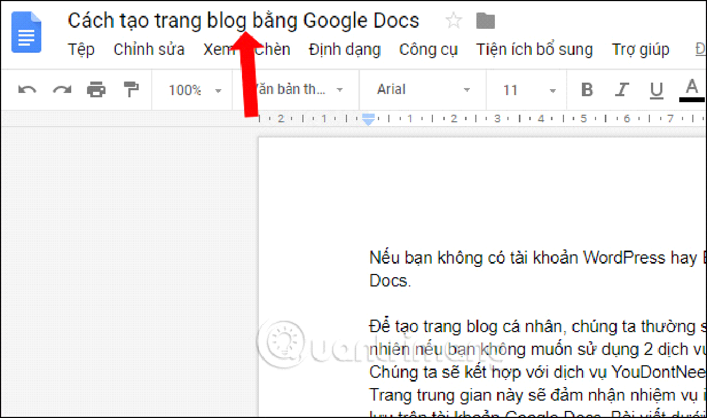Print the document via printer icon
Viewport: 707px width, 418px height.
tap(96, 89)
